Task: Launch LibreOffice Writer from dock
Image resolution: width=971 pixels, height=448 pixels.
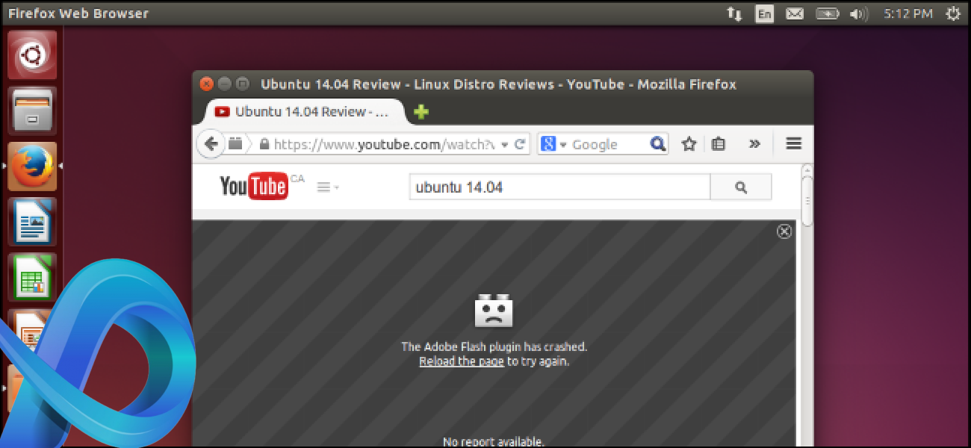Action: coord(32,222)
